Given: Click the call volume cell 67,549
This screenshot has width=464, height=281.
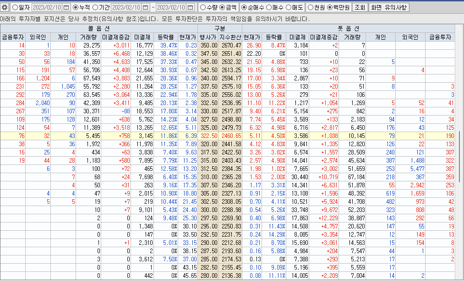Looking at the screenshot, I should point(88,78).
